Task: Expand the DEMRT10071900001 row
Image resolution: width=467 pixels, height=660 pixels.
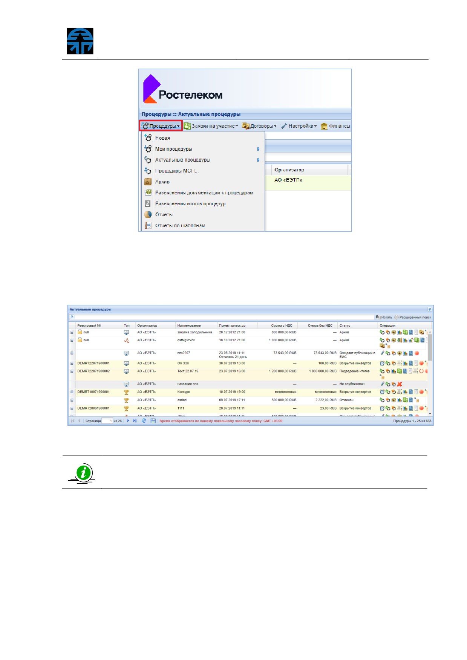Action: [x=72, y=392]
